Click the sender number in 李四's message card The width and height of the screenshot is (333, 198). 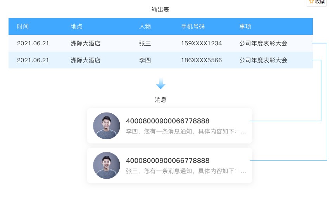point(167,121)
